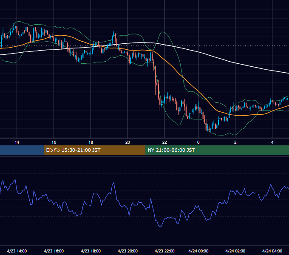
Task: Click the 4/23 14:00 date label
Action: [x=17, y=251]
